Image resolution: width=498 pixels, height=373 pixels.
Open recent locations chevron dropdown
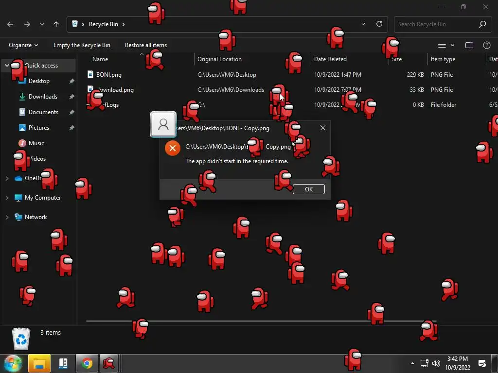pyautogui.click(x=42, y=24)
